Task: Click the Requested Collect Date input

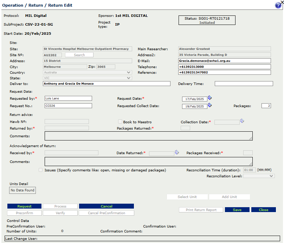Action: point(195,106)
